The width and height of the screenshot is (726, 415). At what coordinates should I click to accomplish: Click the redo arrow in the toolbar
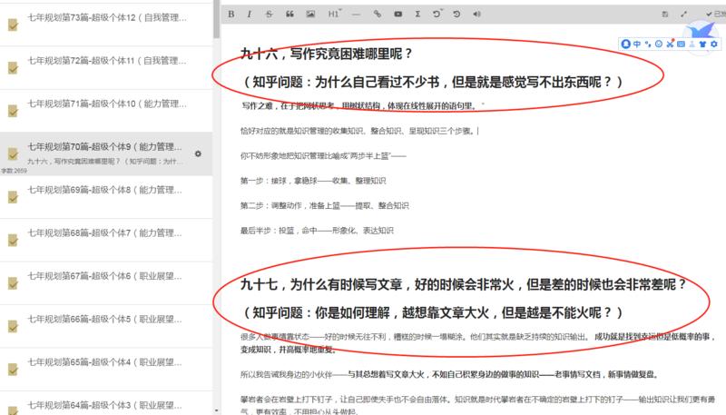coord(456,14)
